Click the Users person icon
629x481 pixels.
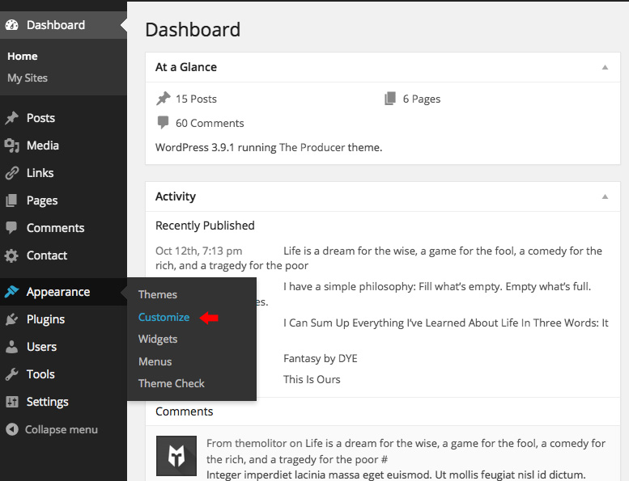pos(11,347)
